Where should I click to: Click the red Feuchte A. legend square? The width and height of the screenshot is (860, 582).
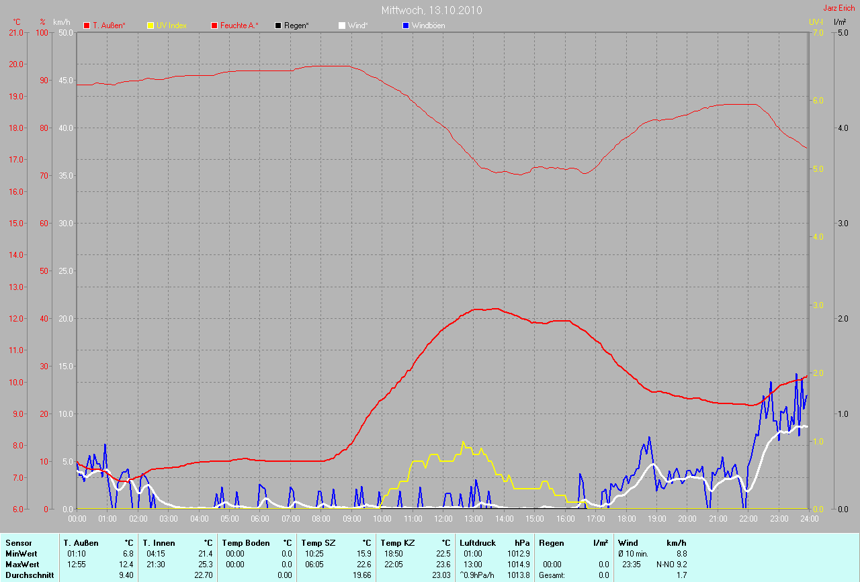pos(214,26)
